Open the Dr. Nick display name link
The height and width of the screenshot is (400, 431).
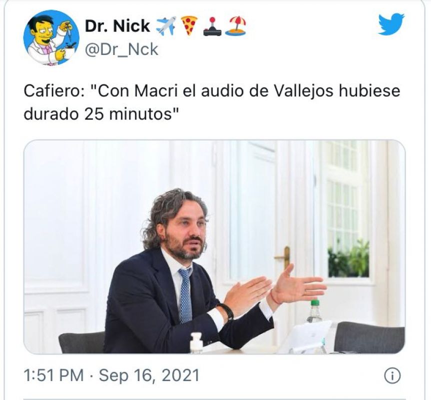click(117, 26)
